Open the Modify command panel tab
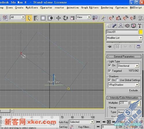The image size is (144, 129). click(114, 26)
